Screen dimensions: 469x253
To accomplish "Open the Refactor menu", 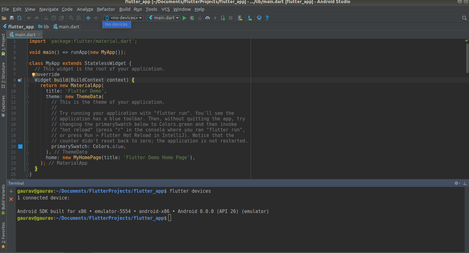I will pos(106,9).
